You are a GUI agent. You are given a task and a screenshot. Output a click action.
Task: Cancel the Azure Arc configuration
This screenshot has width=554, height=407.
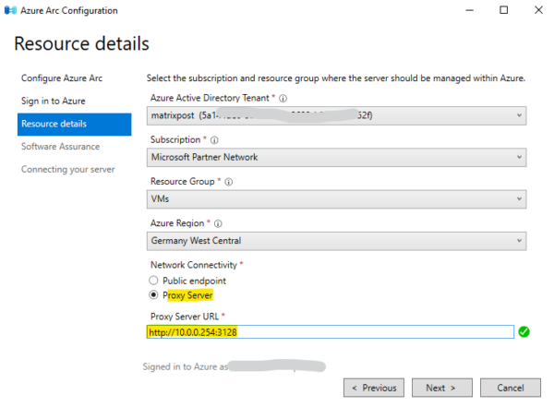pyautogui.click(x=510, y=388)
